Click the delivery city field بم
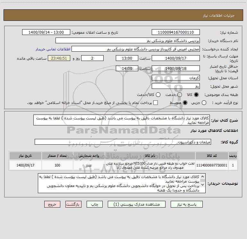The width and height of the screenshot is (247, 239). click(176, 86)
